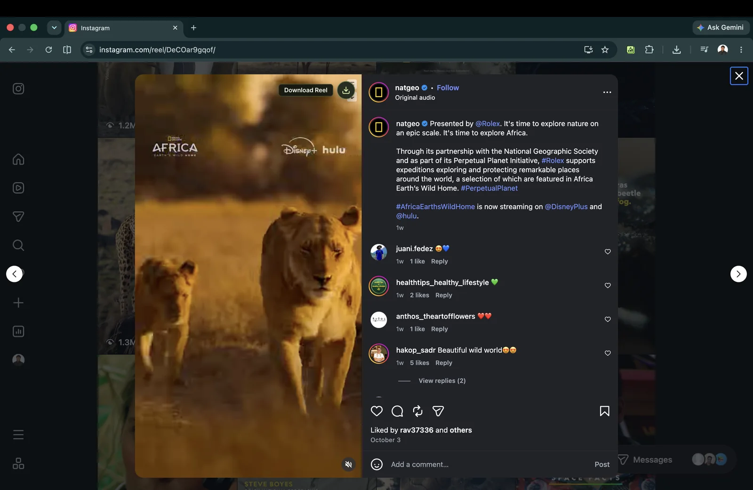Open the #AfricaEarthsWildHome hashtag
This screenshot has width=753, height=490.
coord(435,207)
